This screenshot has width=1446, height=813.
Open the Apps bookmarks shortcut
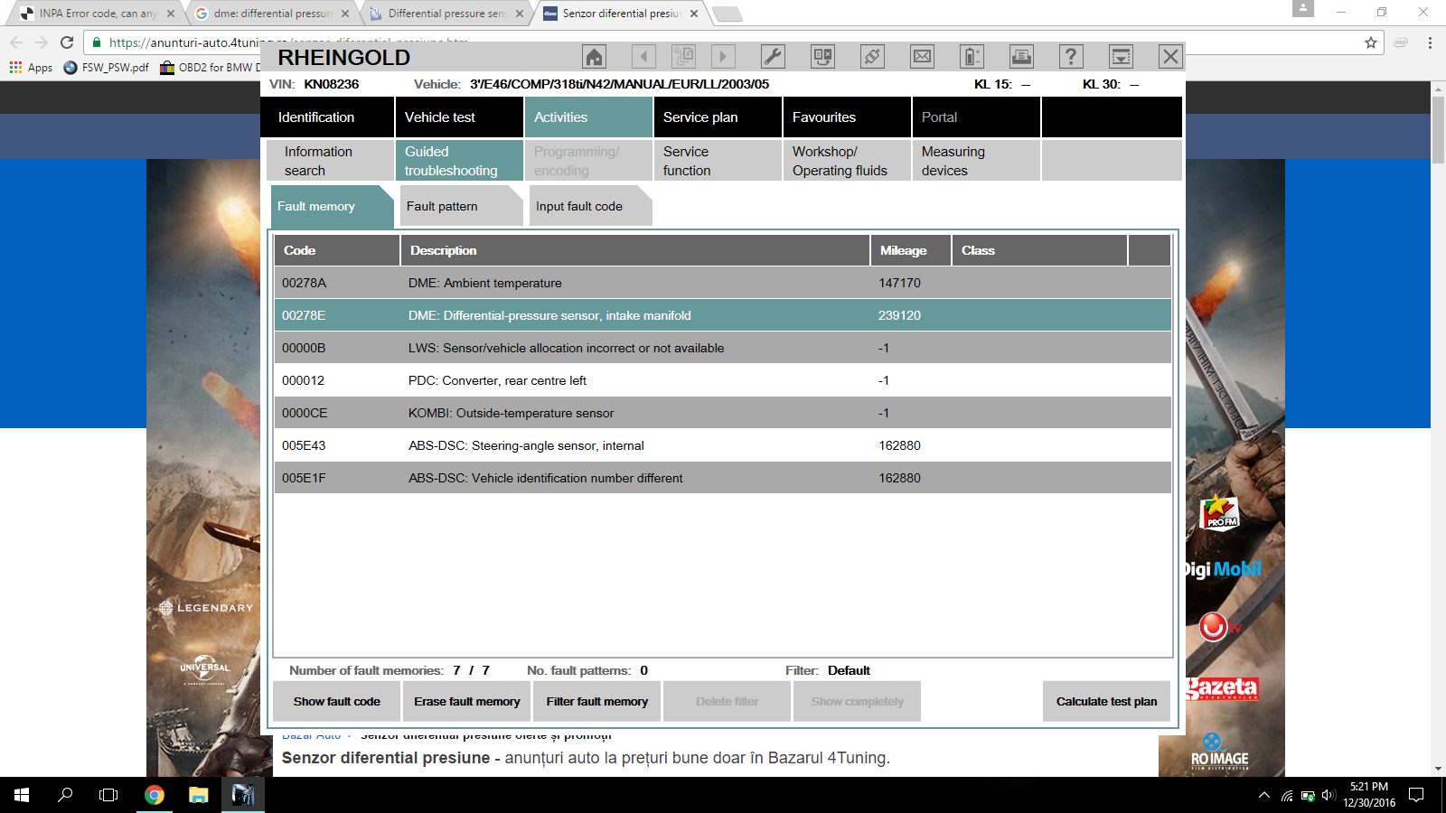click(31, 68)
